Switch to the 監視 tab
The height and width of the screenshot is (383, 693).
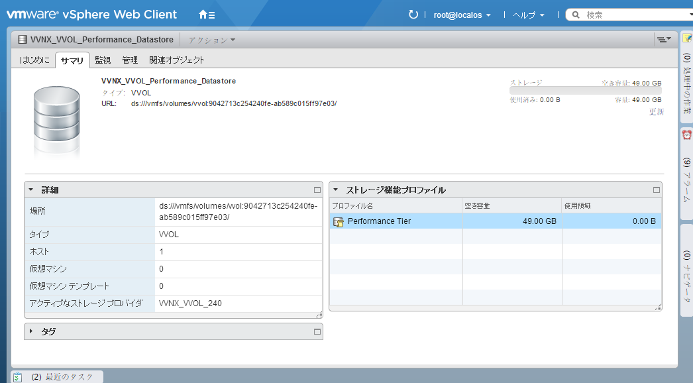click(103, 60)
